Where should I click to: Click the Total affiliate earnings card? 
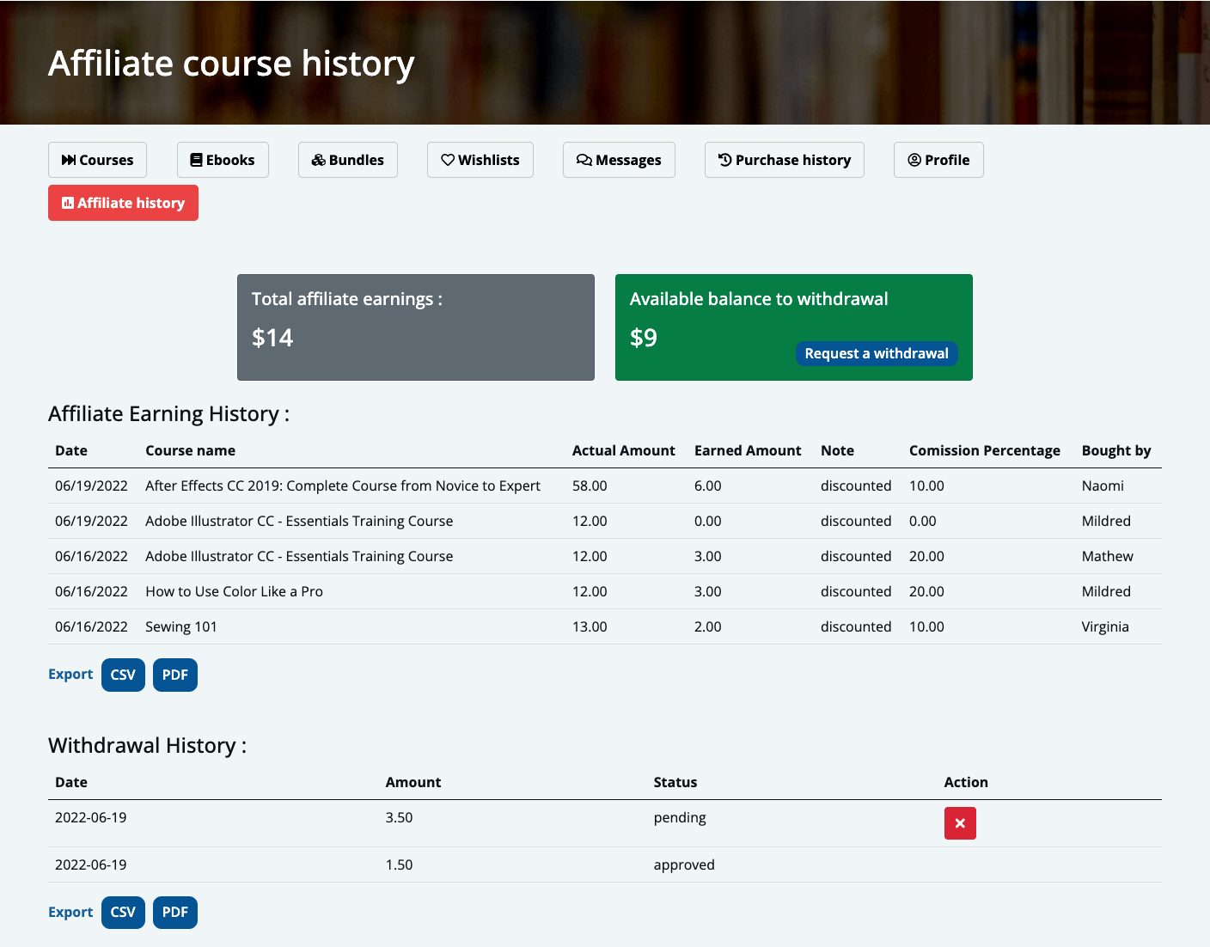(x=416, y=327)
